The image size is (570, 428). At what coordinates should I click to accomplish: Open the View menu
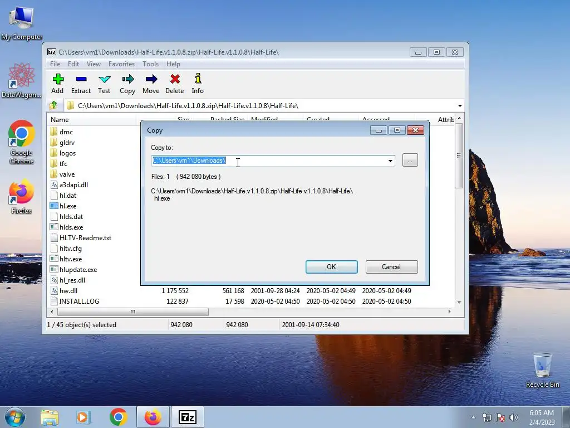[x=94, y=64]
